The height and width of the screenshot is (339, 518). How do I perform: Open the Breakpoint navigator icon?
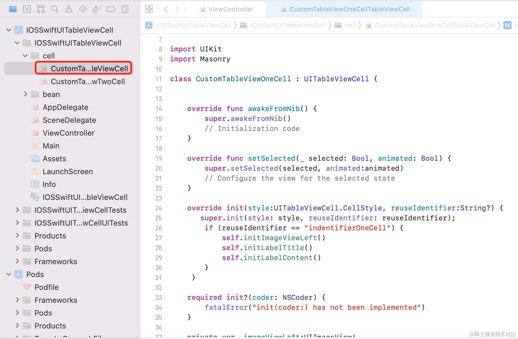pyautogui.click(x=111, y=9)
